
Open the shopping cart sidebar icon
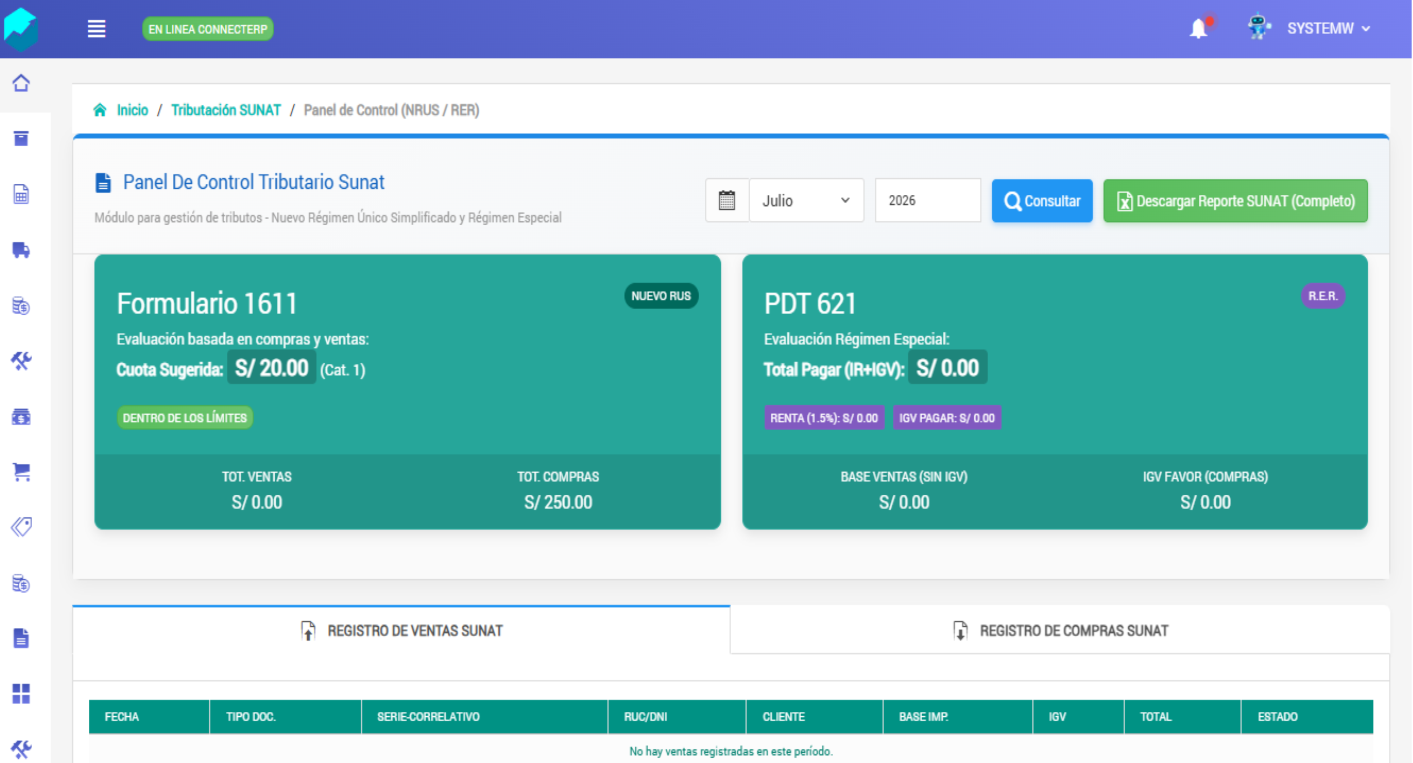tap(21, 472)
